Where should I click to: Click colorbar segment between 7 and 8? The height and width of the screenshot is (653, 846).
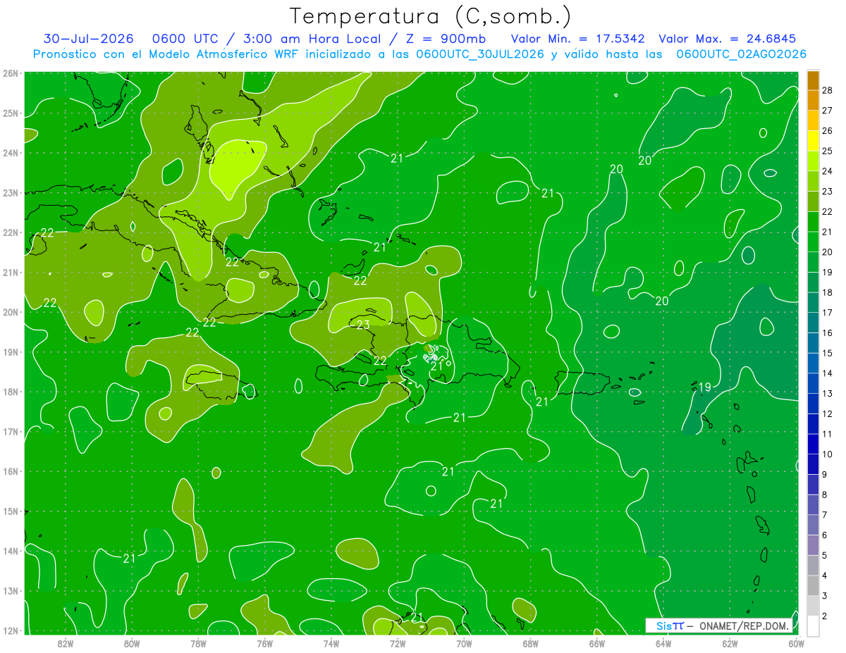point(813,504)
